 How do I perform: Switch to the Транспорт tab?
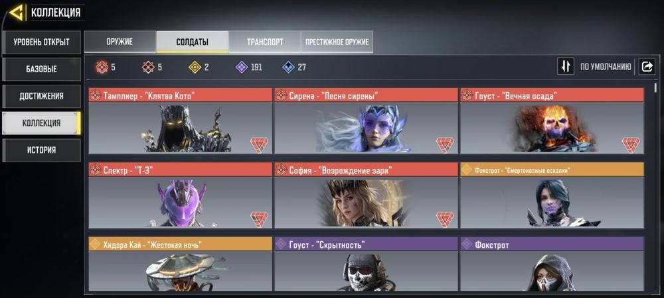[265, 42]
